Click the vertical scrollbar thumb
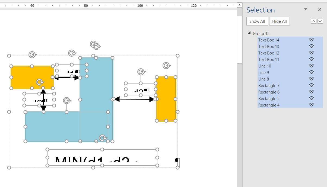 click(239, 39)
